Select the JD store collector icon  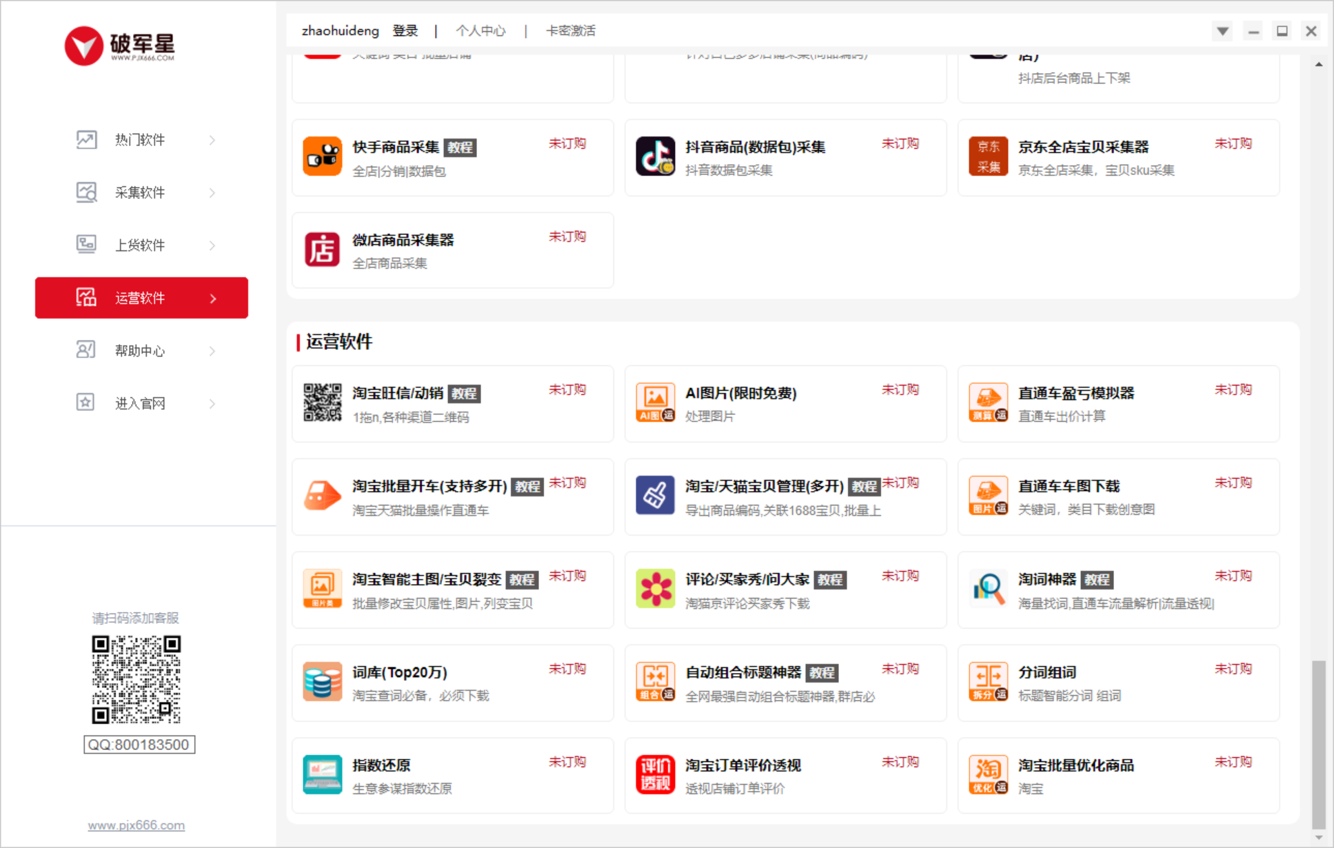(988, 157)
